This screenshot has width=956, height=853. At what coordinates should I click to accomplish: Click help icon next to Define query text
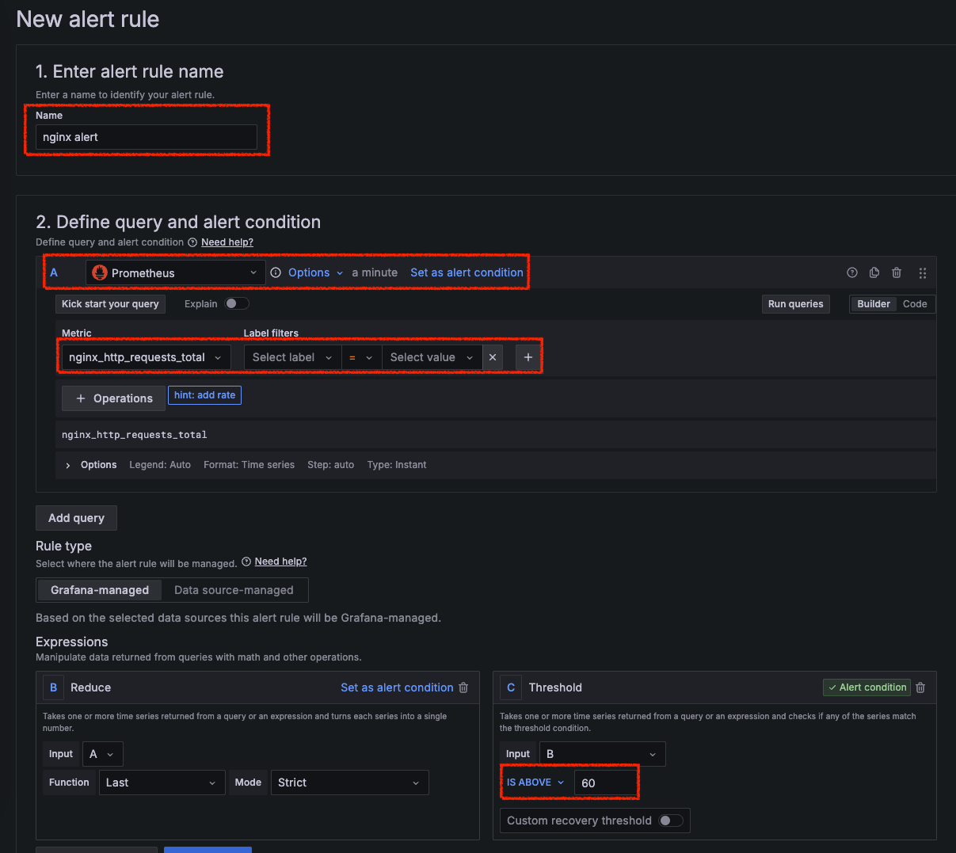pyautogui.click(x=192, y=242)
